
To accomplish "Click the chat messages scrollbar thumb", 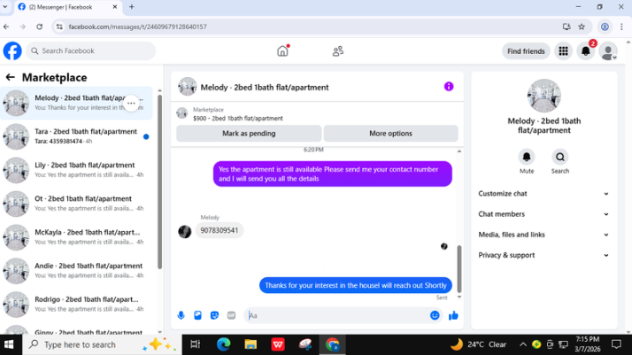I will (459, 269).
